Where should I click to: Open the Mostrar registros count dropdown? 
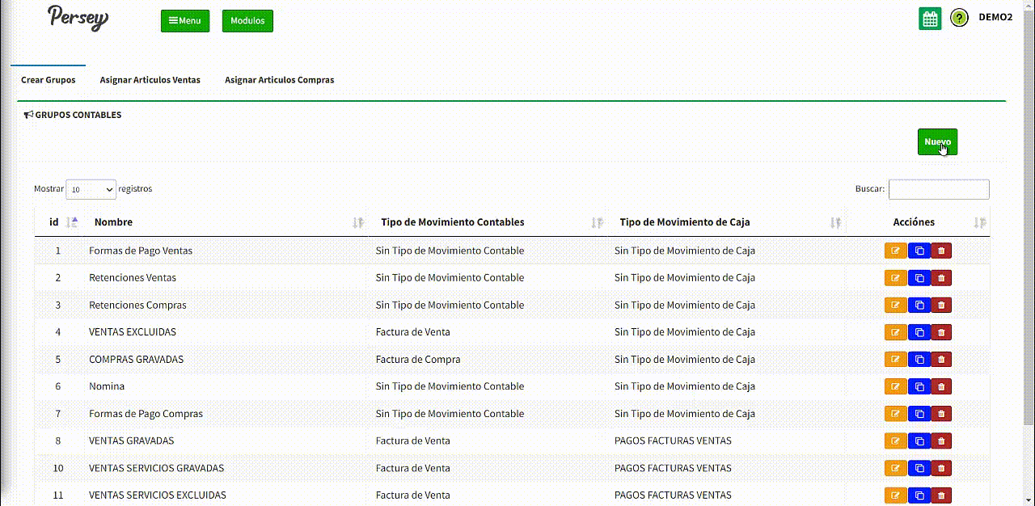(91, 189)
